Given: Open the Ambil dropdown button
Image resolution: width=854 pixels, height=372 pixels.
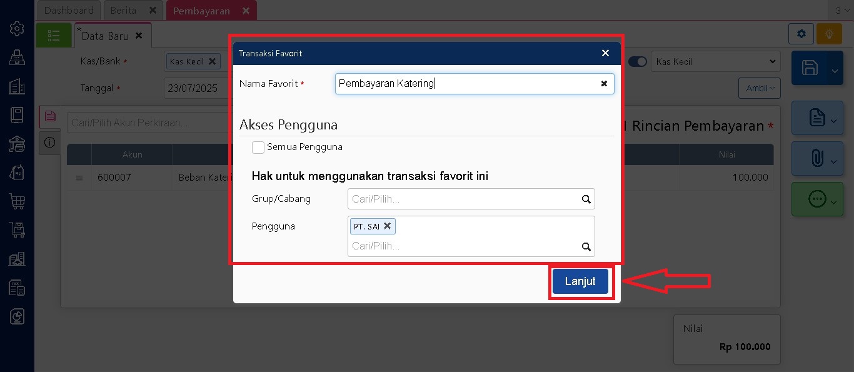Looking at the screenshot, I should [x=759, y=88].
